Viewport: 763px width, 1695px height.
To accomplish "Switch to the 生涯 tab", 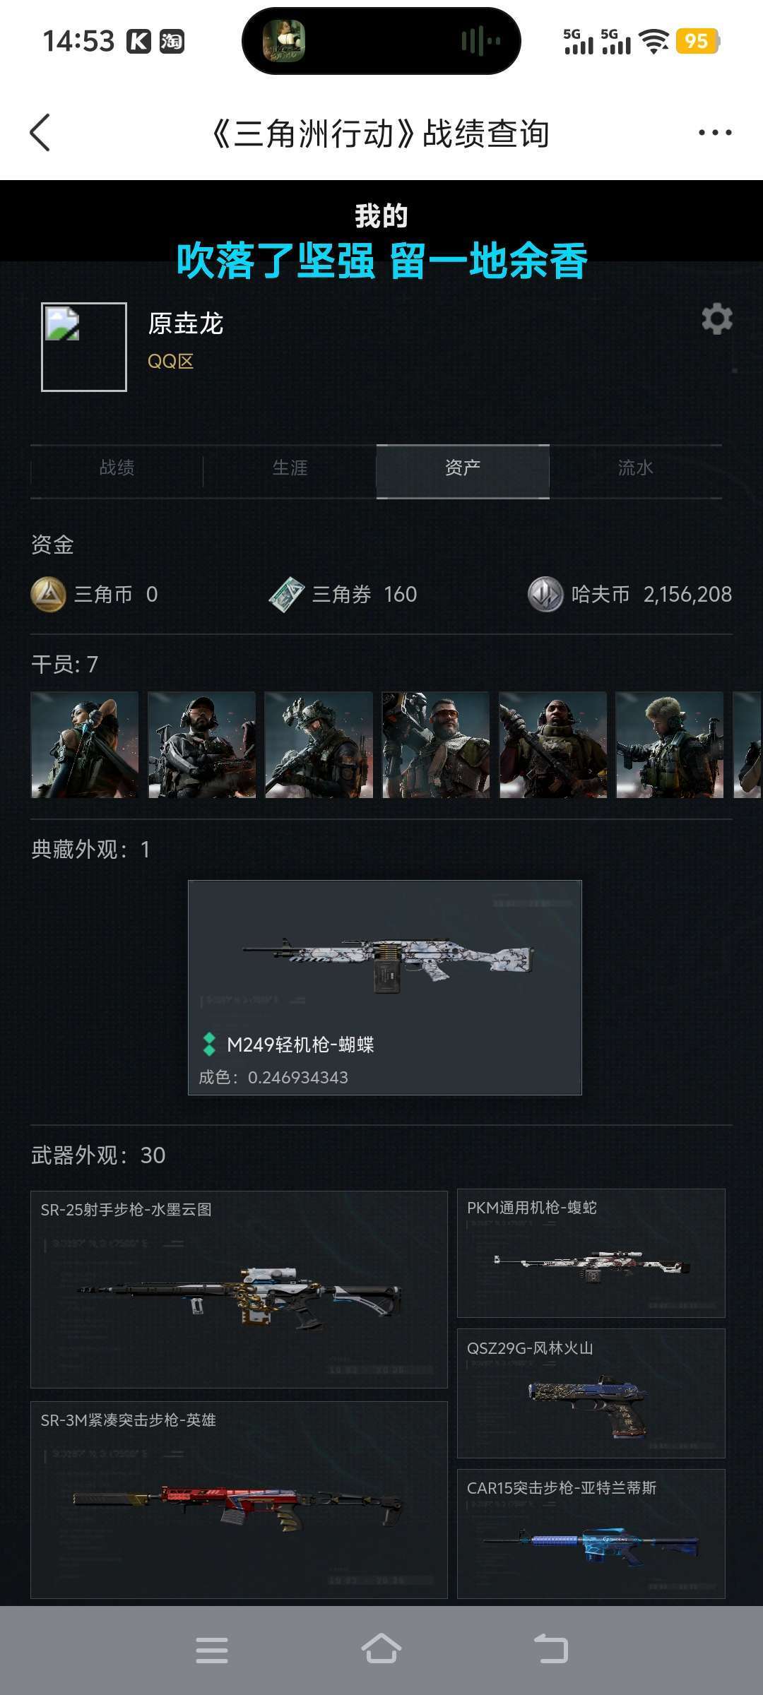I will [x=290, y=468].
